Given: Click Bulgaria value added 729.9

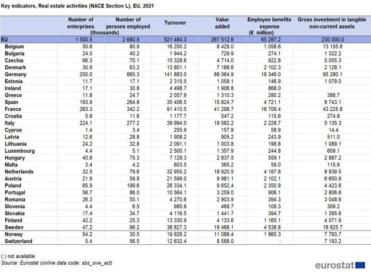Looking at the screenshot, I should pyautogui.click(x=227, y=54).
